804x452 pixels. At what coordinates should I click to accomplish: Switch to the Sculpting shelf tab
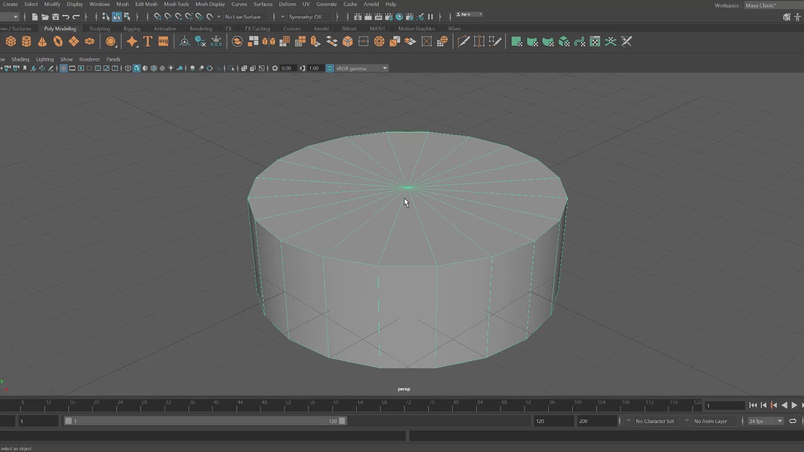click(100, 29)
